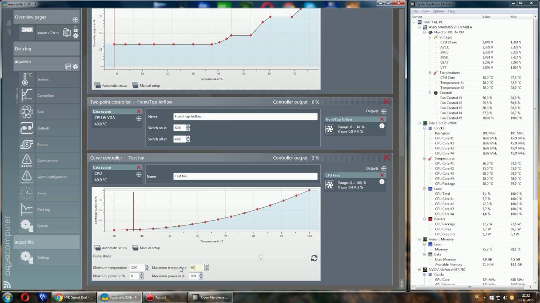This screenshot has height=303, width=540.
Task: Adjust Maximum temperature stepper arrows
Action: point(206,268)
